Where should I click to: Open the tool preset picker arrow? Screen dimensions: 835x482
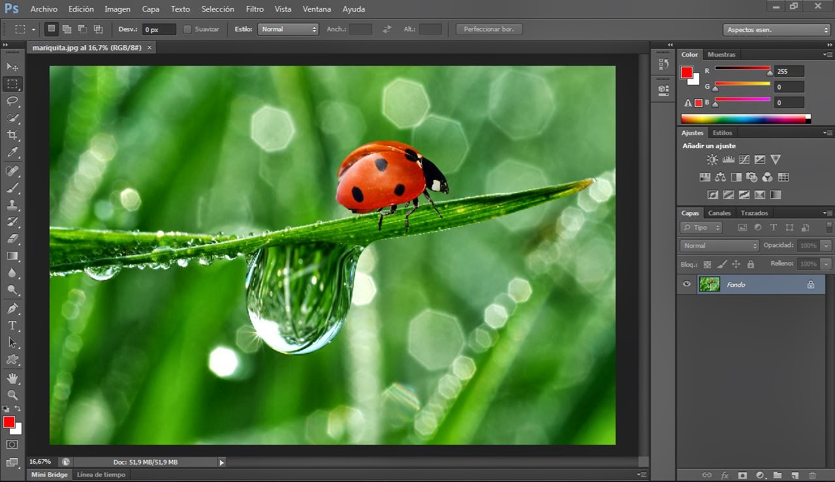33,29
